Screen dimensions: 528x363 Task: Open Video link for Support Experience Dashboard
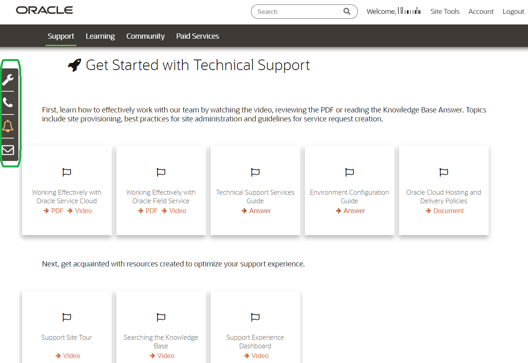click(256, 356)
